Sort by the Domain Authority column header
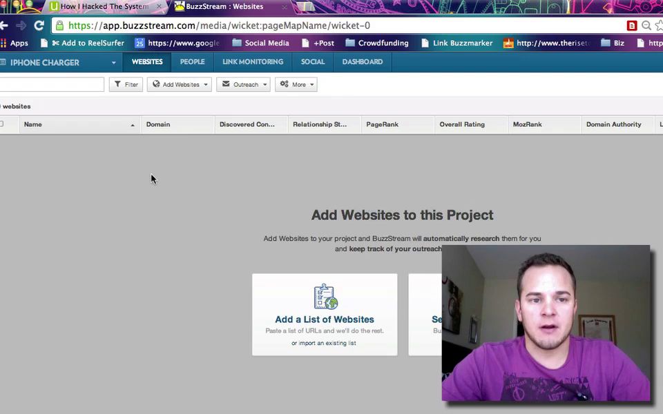Image resolution: width=663 pixels, height=414 pixels. coord(617,125)
